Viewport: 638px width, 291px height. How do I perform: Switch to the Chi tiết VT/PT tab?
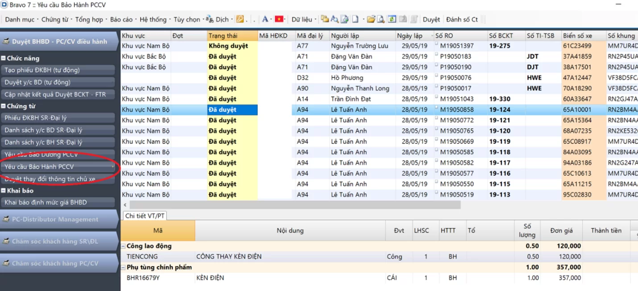145,216
